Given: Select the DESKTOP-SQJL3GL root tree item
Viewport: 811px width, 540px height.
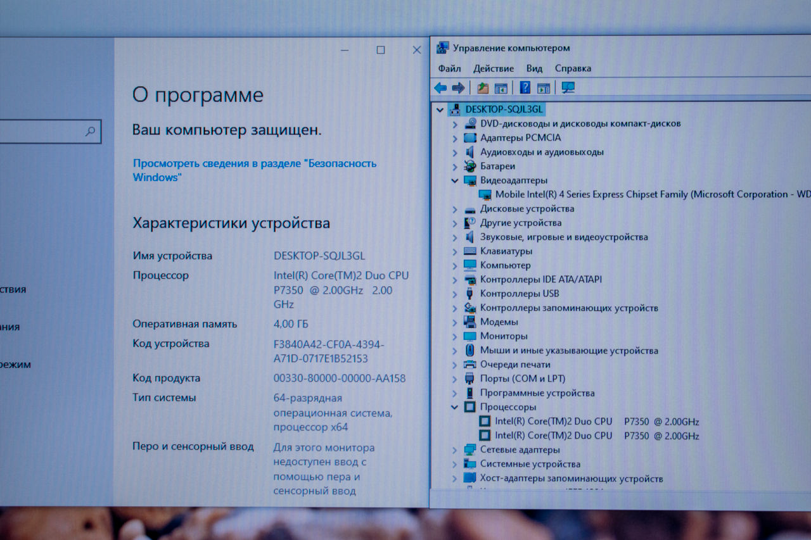Looking at the screenshot, I should [x=504, y=109].
